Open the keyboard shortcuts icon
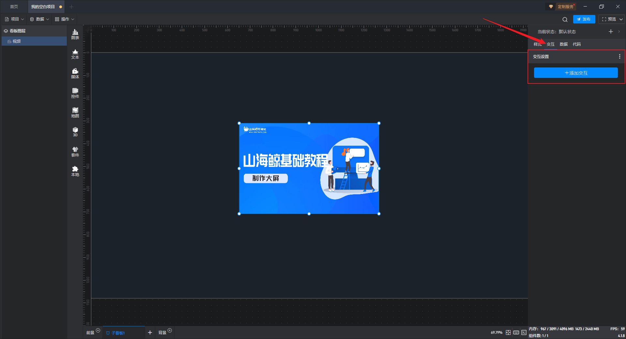This screenshot has height=339, width=626. (x=516, y=332)
